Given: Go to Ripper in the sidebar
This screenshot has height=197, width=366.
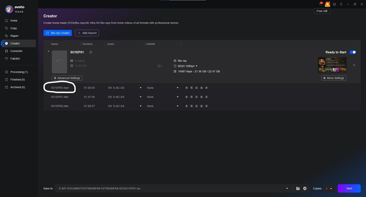Looking at the screenshot, I should click(x=14, y=36).
